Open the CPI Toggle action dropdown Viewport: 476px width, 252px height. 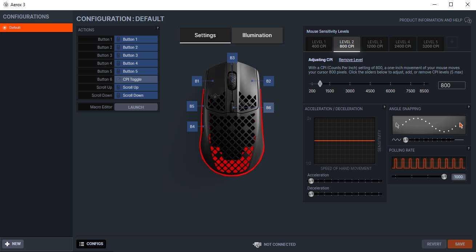(x=136, y=79)
